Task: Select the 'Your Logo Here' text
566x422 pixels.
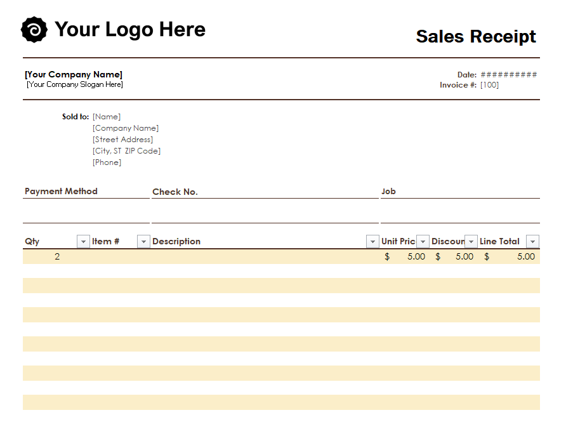Action: click(x=130, y=29)
